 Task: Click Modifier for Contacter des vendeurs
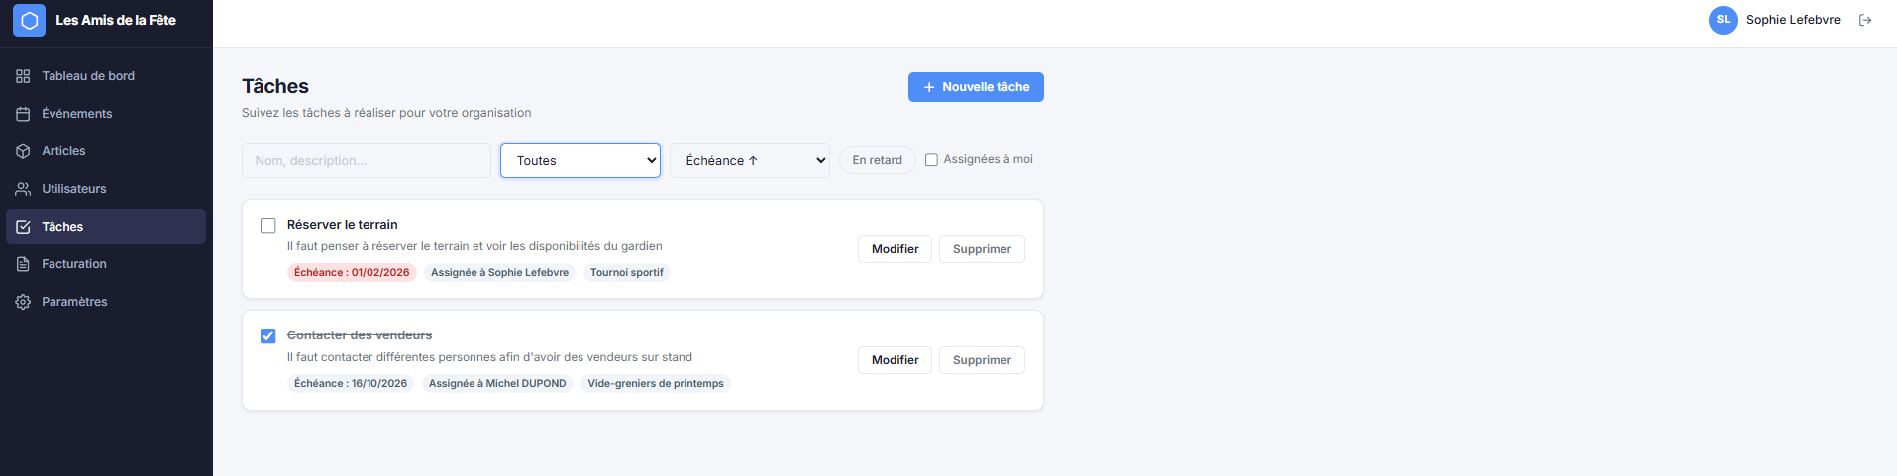tap(895, 360)
